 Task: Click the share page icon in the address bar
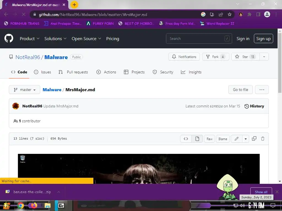pos(221,14)
